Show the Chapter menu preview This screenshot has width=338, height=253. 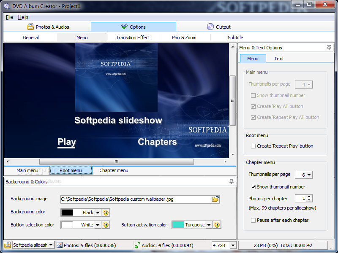pyautogui.click(x=114, y=170)
